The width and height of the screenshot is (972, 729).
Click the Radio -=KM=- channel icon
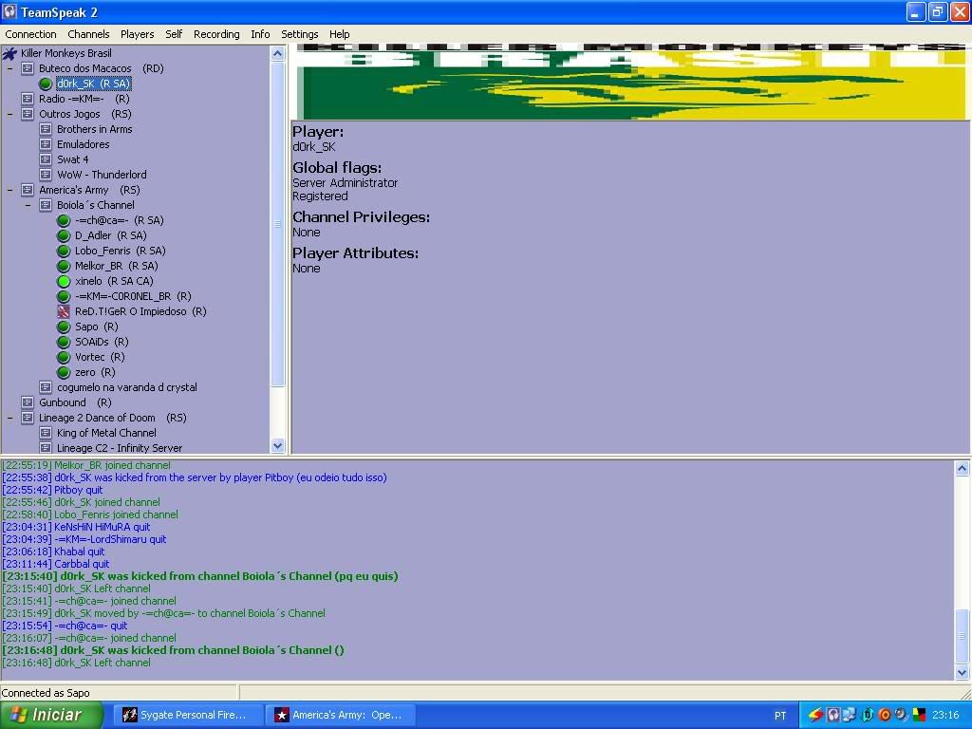click(x=28, y=99)
